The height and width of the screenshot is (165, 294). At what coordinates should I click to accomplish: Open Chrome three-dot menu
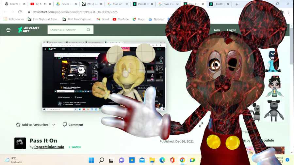point(288,12)
